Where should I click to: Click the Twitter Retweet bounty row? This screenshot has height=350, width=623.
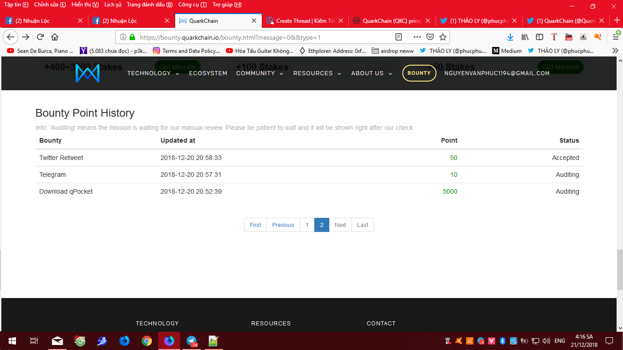(309, 158)
